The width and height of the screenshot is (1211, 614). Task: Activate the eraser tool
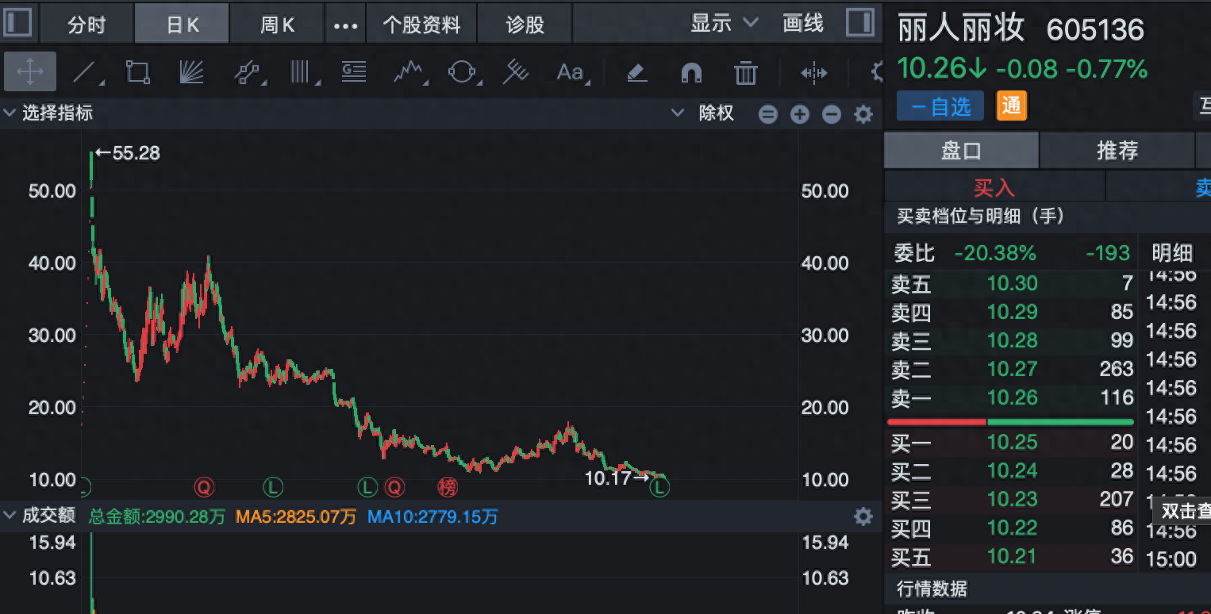[x=636, y=73]
